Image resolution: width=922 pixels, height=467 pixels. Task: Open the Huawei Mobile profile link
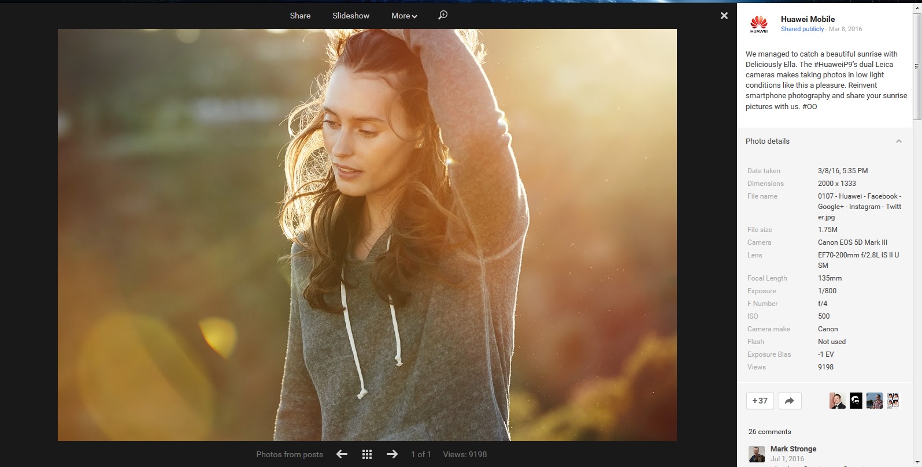click(807, 19)
